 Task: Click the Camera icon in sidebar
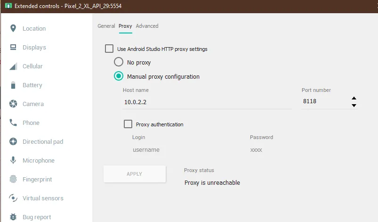13,104
